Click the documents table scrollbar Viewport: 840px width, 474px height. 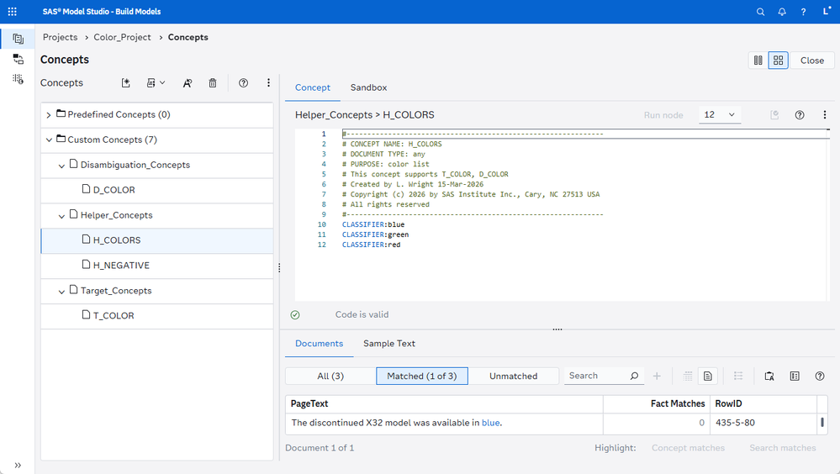click(822, 422)
